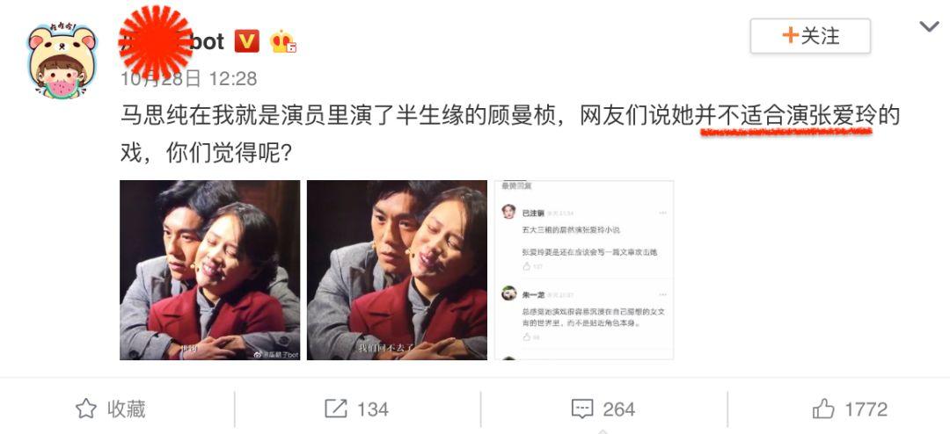The width and height of the screenshot is (950, 434).
Task: Click the comment bubble icon
Action: (x=582, y=409)
